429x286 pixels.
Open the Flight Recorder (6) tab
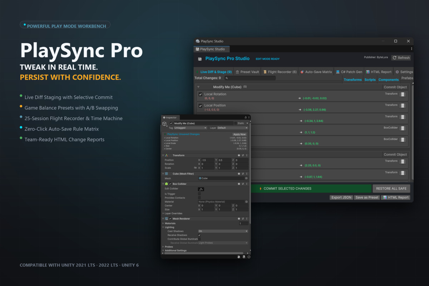pyautogui.click(x=280, y=72)
